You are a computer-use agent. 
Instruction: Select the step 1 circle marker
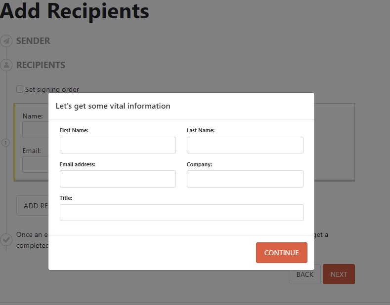6,143
